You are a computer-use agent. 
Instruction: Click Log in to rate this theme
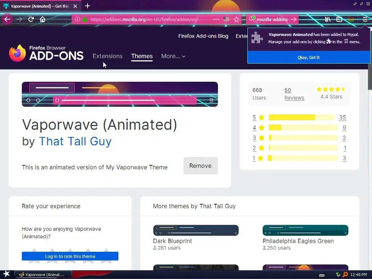(70, 256)
